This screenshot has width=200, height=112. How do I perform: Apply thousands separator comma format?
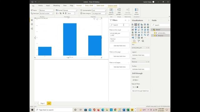pyautogui.click(x=63, y=13)
